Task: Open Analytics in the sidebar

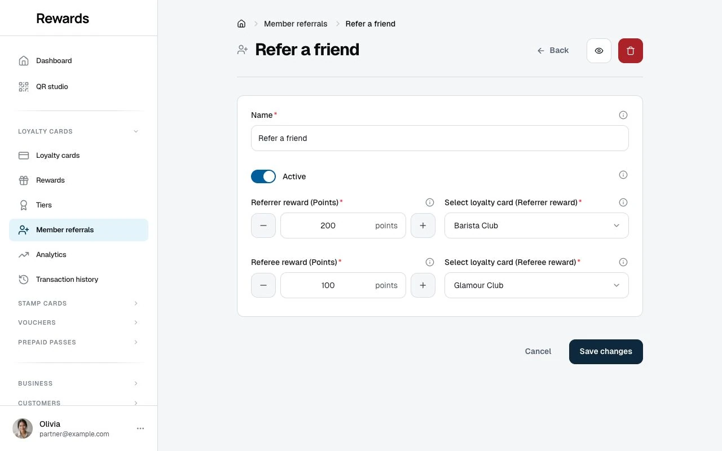Action: 78,255
